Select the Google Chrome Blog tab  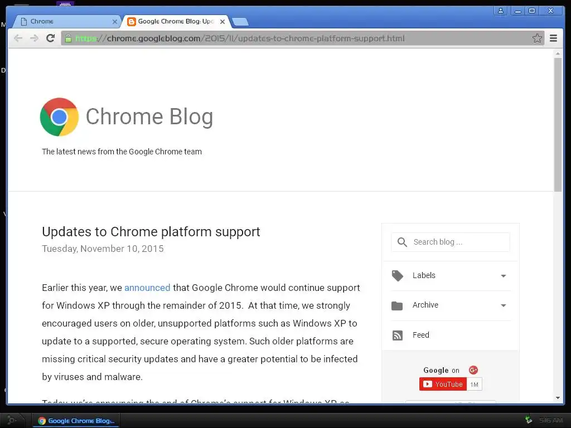click(176, 22)
